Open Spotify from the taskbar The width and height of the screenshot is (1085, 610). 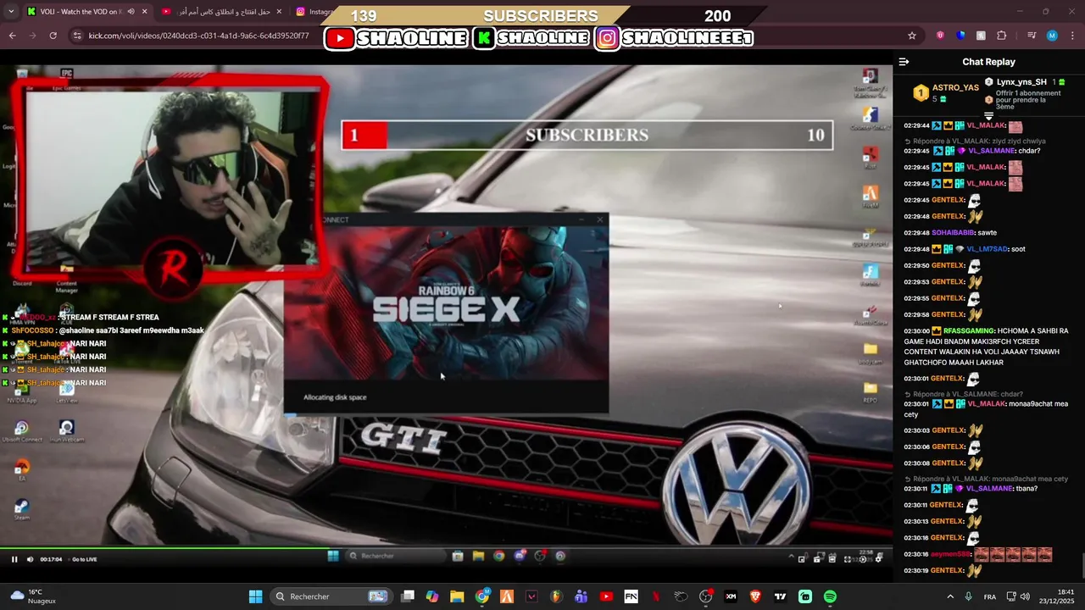click(x=830, y=596)
